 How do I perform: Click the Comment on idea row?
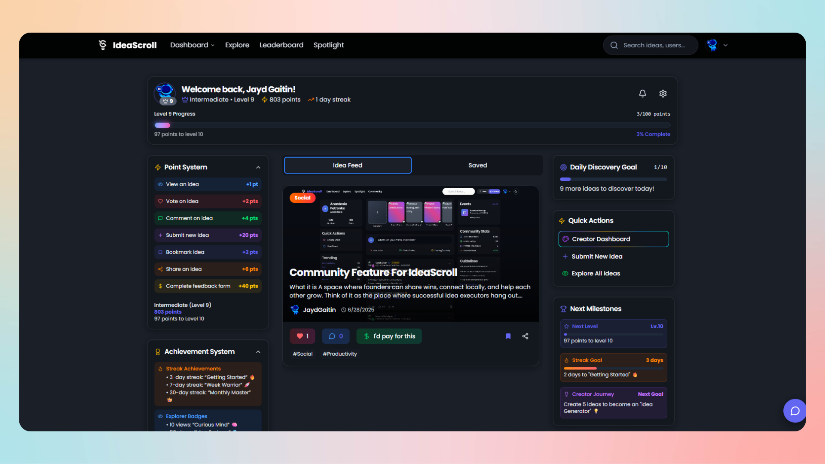click(x=208, y=218)
